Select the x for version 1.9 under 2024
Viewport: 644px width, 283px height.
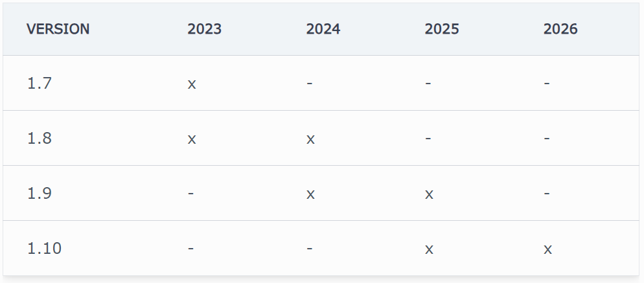pyautogui.click(x=310, y=194)
